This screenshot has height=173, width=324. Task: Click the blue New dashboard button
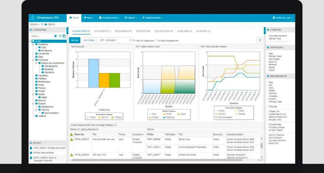click(x=74, y=40)
